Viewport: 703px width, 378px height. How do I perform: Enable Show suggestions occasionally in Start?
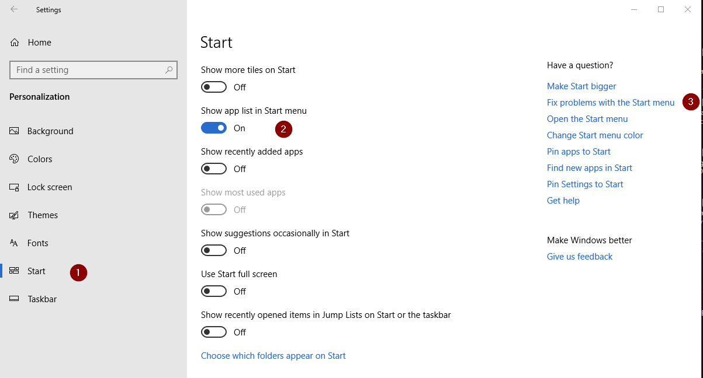pos(214,251)
